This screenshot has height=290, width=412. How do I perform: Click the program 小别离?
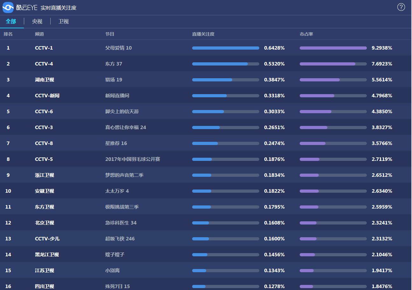coord(112,271)
